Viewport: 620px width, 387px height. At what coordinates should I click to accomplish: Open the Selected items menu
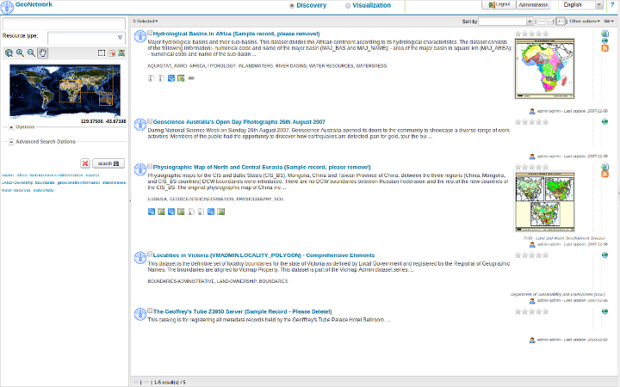[x=145, y=21]
